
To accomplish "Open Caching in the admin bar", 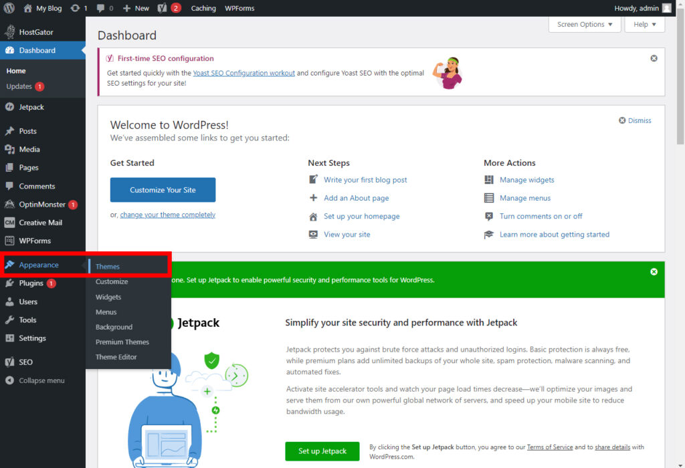I will pyautogui.click(x=203, y=8).
